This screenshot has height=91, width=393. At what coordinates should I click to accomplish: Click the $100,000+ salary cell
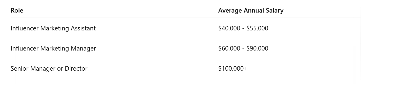[x=233, y=68]
